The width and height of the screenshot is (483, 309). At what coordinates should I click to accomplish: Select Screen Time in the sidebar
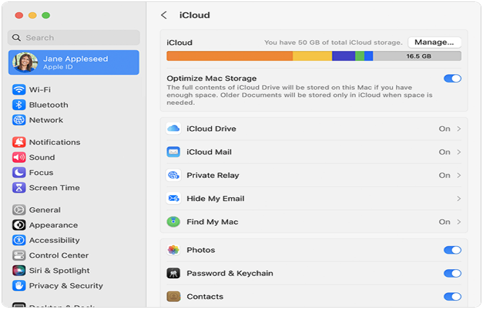(55, 188)
